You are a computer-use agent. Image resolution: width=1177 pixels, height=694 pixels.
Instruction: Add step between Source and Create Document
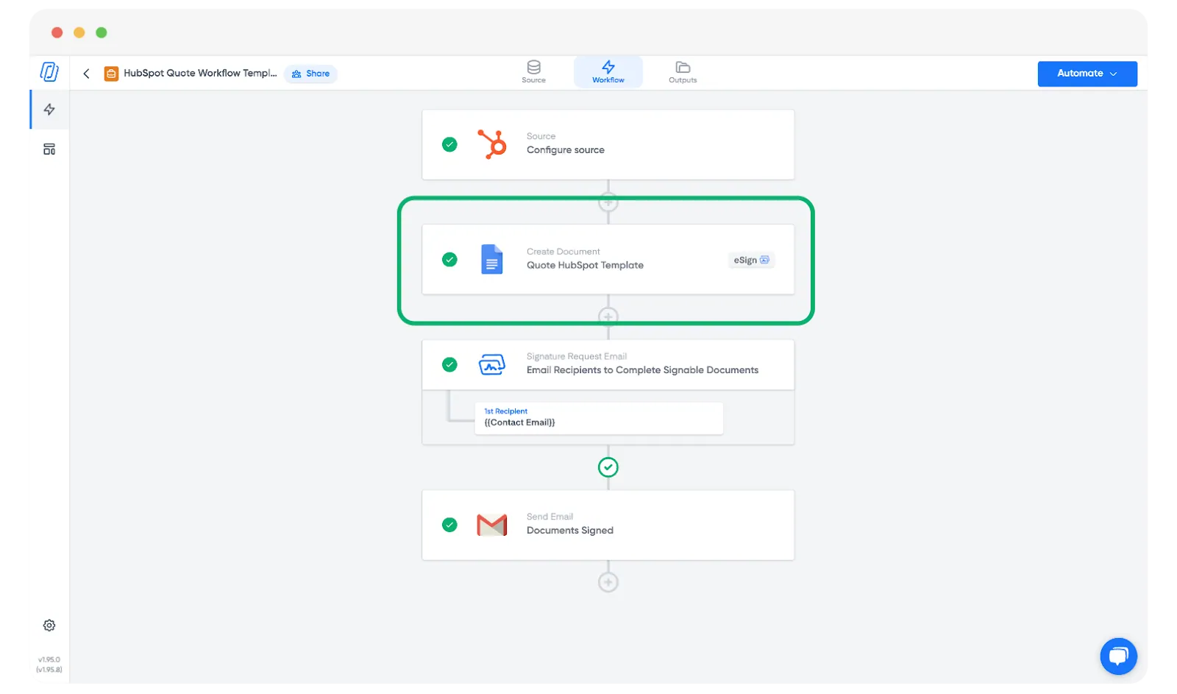click(608, 202)
